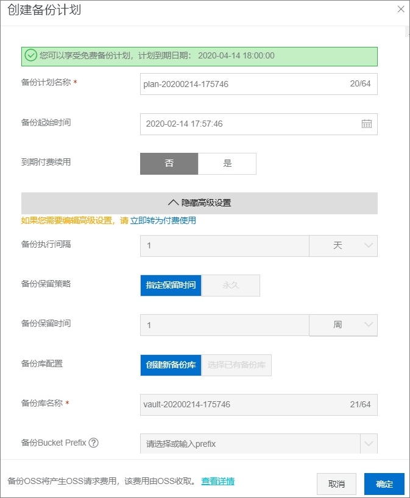Choose 永久 retention policy
This screenshot has width=410, height=498.
point(231,285)
